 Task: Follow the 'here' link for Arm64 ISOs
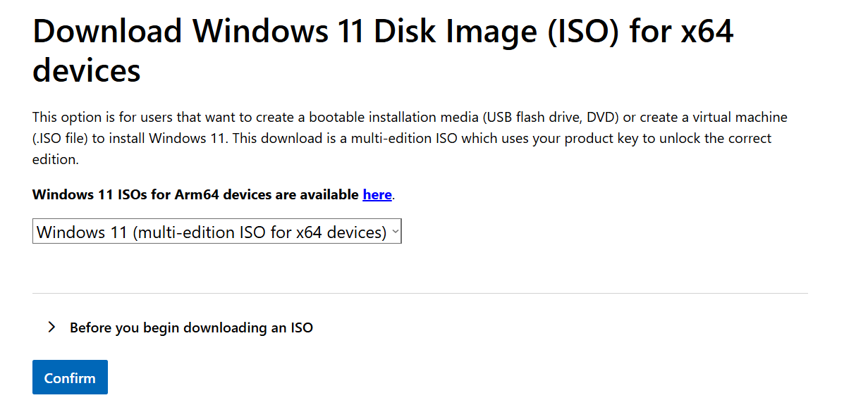377,194
